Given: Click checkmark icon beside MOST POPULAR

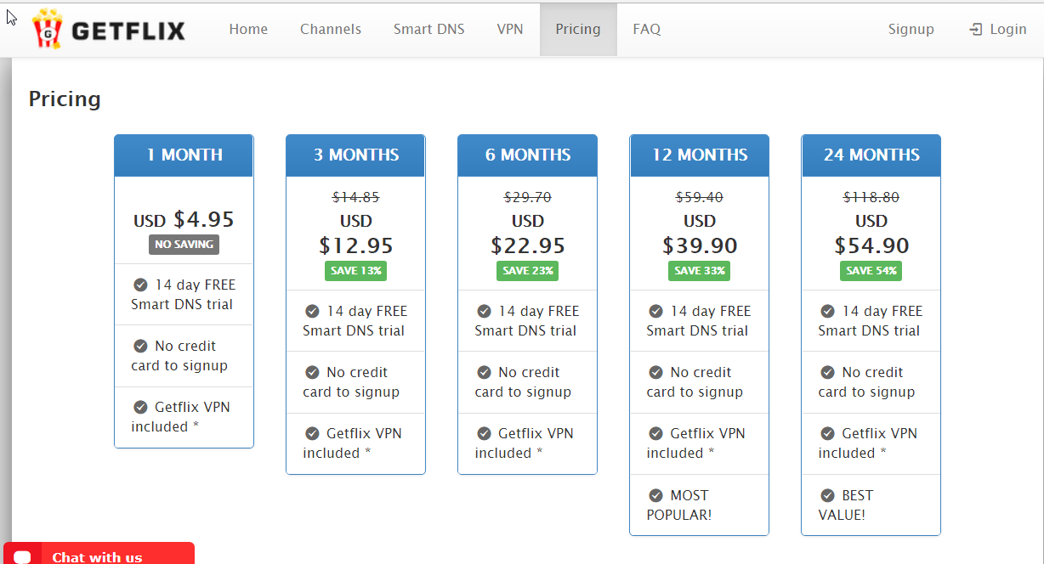Looking at the screenshot, I should point(655,495).
